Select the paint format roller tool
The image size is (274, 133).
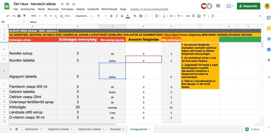click(x=25, y=16)
